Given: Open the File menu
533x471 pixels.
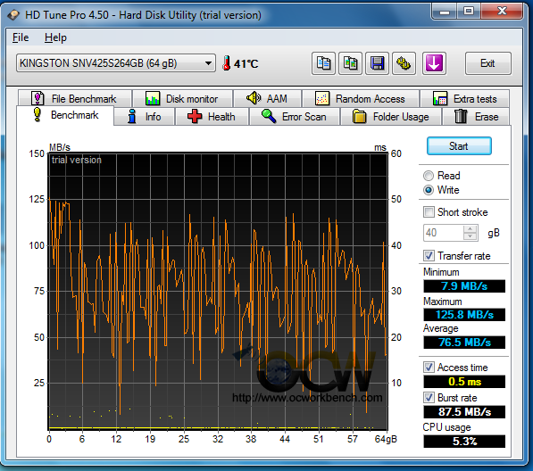Looking at the screenshot, I should point(21,37).
